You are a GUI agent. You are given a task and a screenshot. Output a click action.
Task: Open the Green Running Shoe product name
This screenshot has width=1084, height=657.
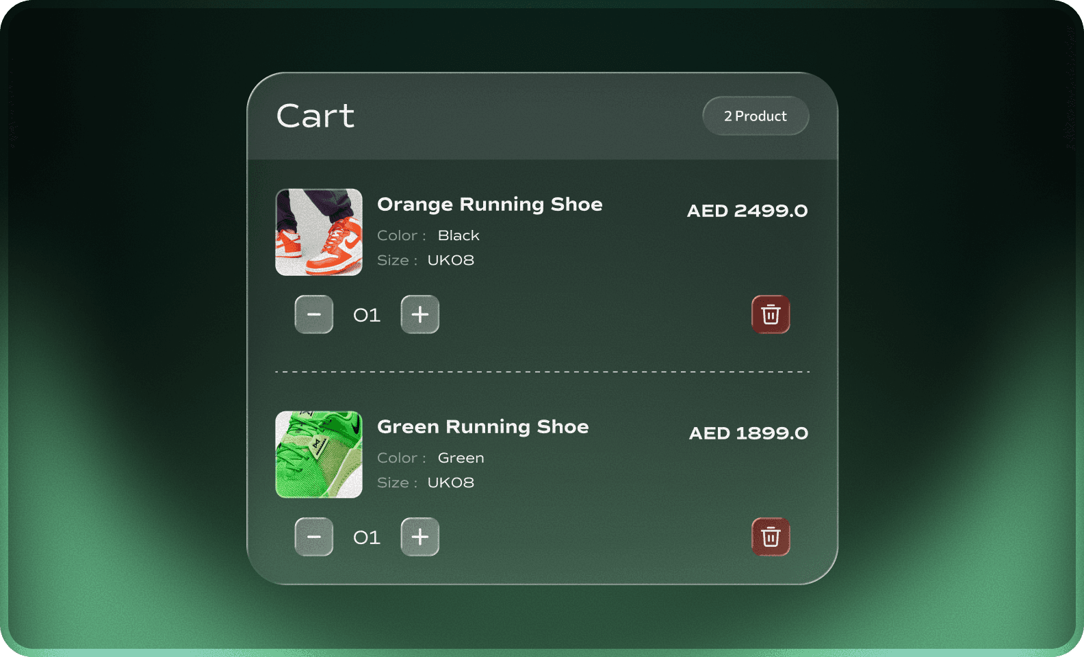482,426
